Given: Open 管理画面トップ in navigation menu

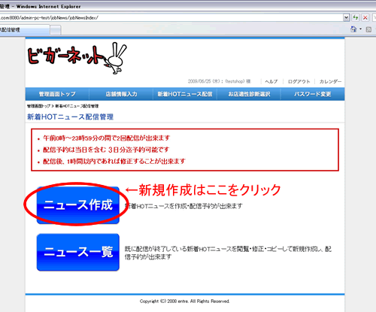Looking at the screenshot, I should pos(57,94).
